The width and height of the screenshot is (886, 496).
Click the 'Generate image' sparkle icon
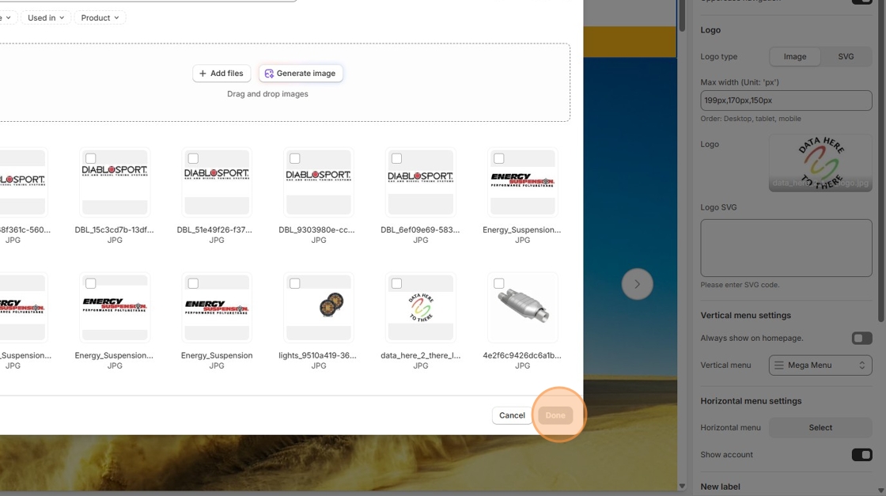[x=269, y=74]
